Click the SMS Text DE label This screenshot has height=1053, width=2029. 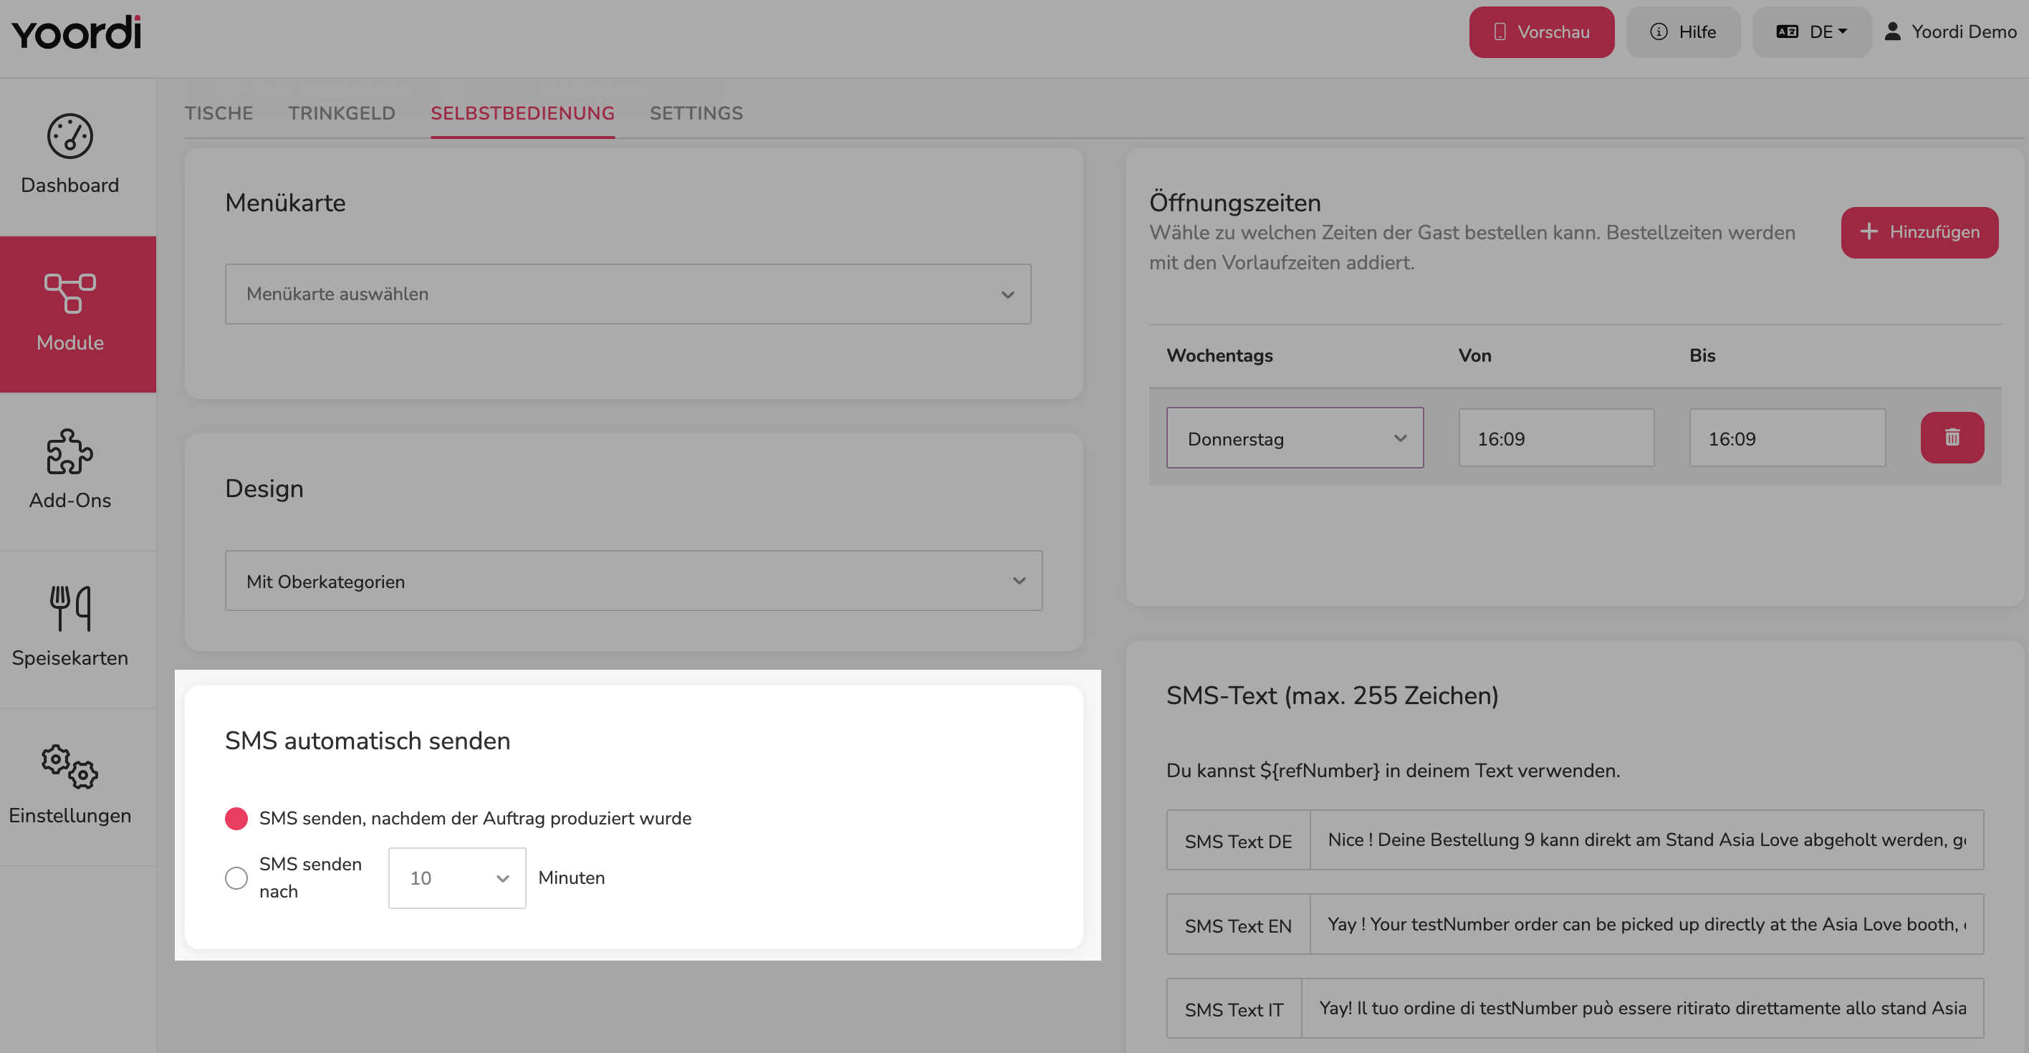[x=1238, y=840]
